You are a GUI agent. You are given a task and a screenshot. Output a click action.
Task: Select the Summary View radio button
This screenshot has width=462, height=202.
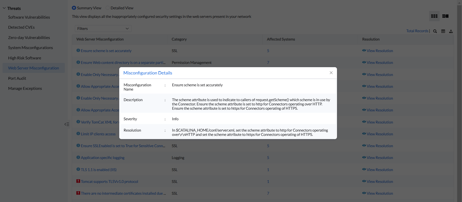pos(74,8)
